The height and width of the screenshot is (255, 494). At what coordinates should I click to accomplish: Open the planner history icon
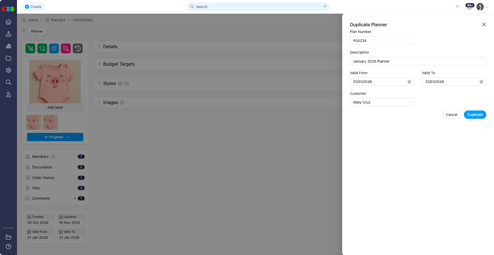point(77,48)
